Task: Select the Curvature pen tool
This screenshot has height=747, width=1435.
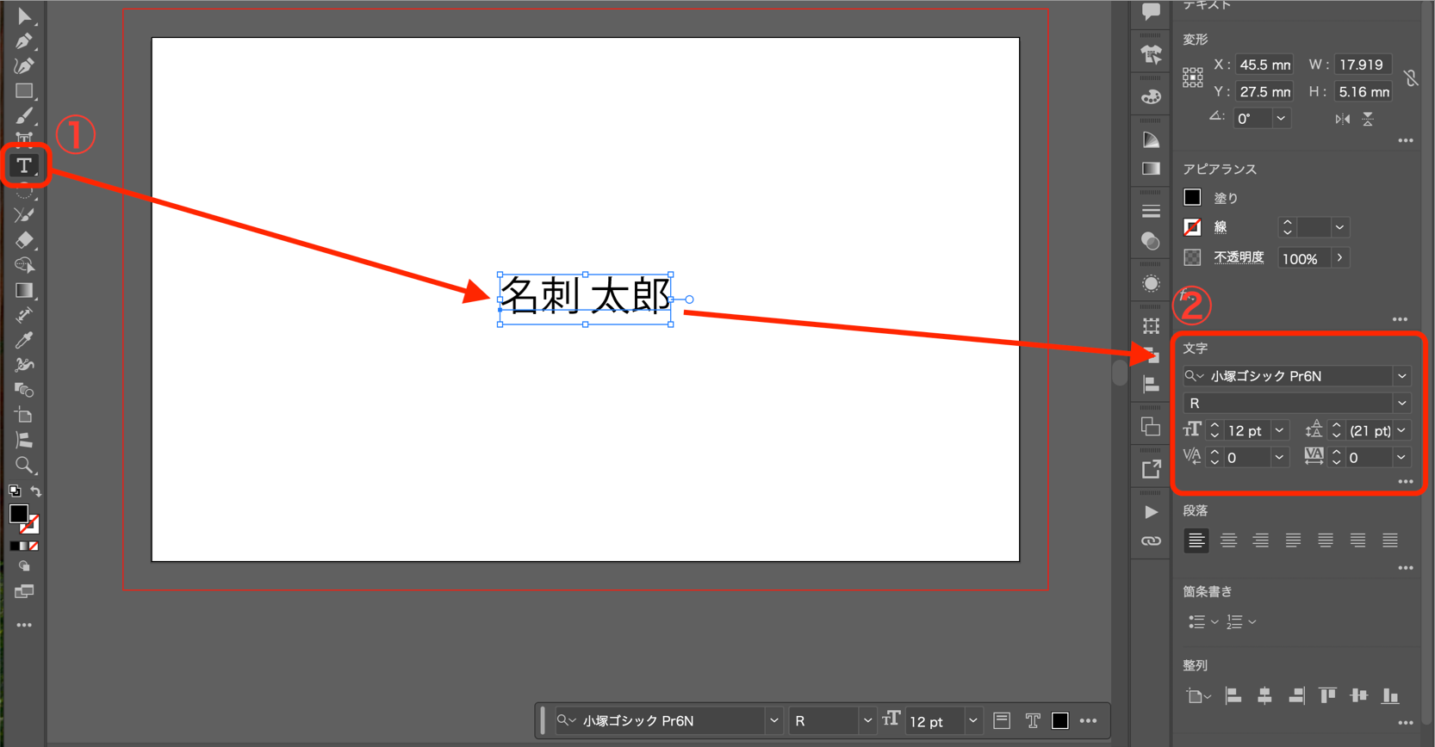Action: point(24,65)
